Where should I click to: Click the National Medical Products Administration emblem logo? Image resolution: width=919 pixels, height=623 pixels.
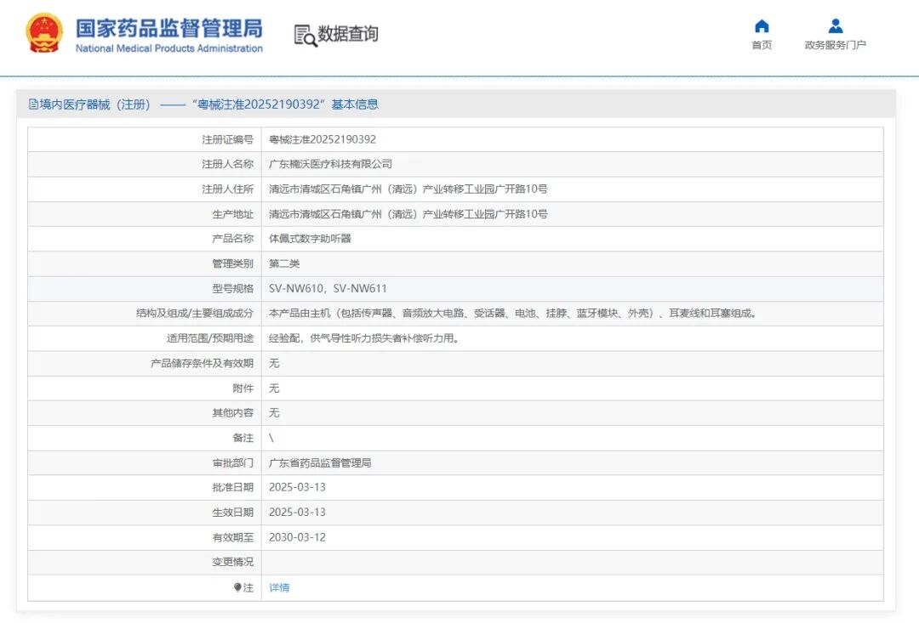(43, 31)
